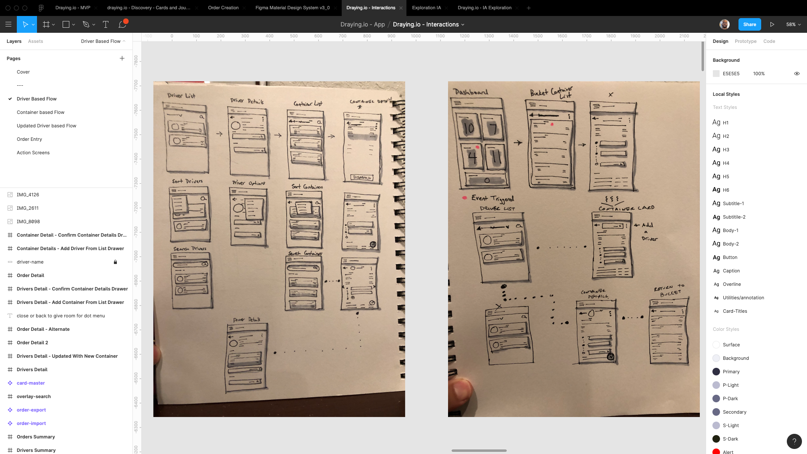Select the Rectangle shape tool

pyautogui.click(x=66, y=24)
